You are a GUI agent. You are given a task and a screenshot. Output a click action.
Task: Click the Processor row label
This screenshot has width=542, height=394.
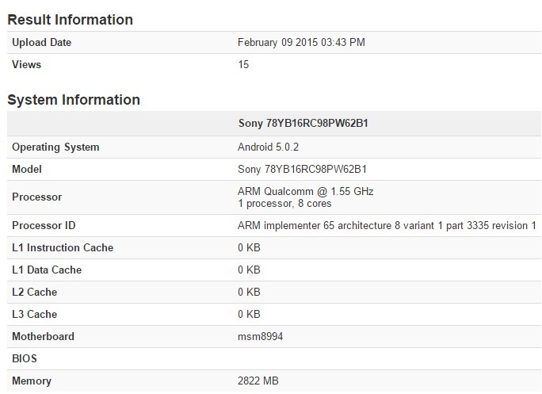[36, 197]
